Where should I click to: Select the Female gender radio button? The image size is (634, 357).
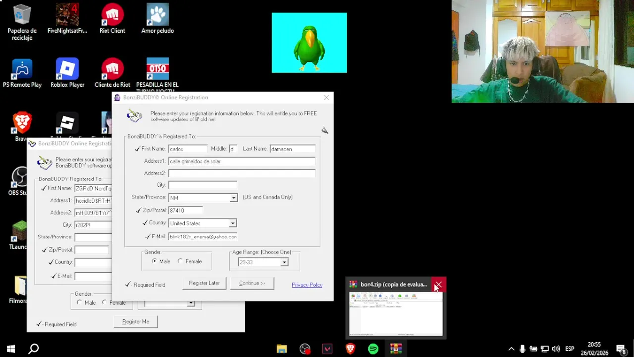point(180,261)
